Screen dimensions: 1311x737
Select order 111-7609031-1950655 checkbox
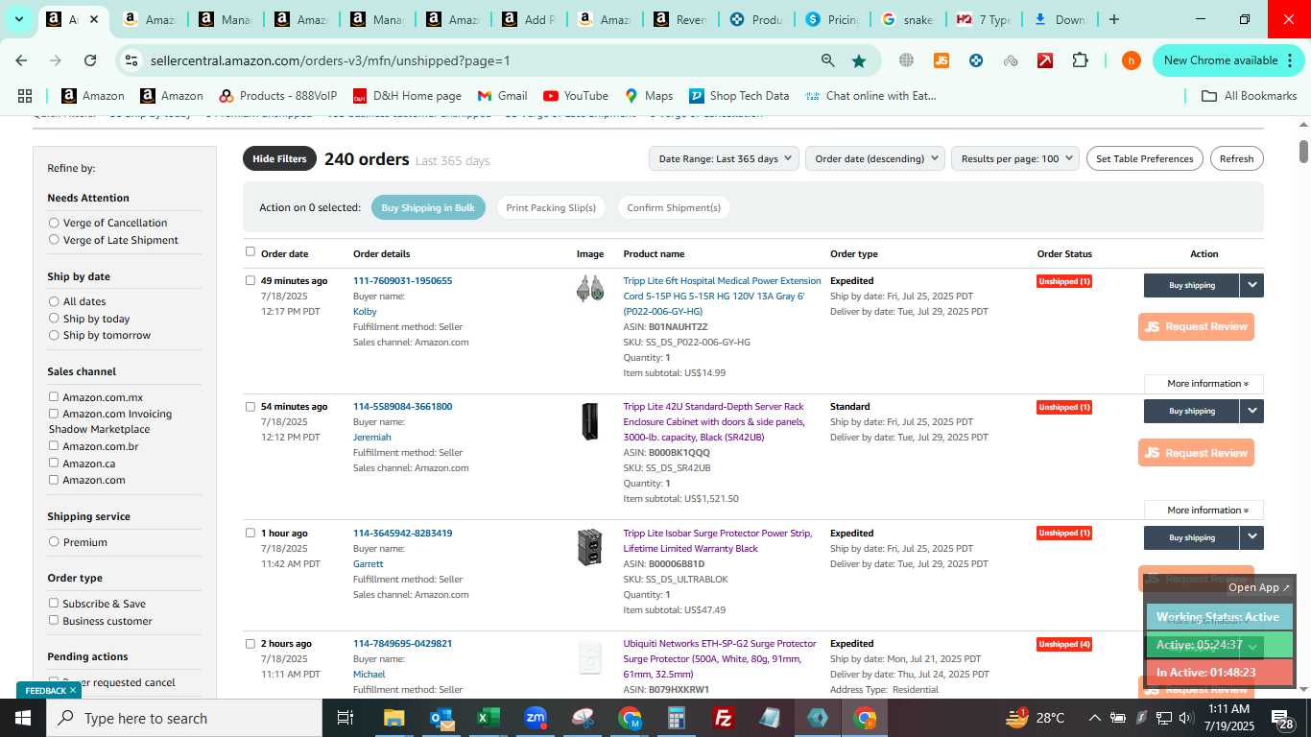coord(250,281)
